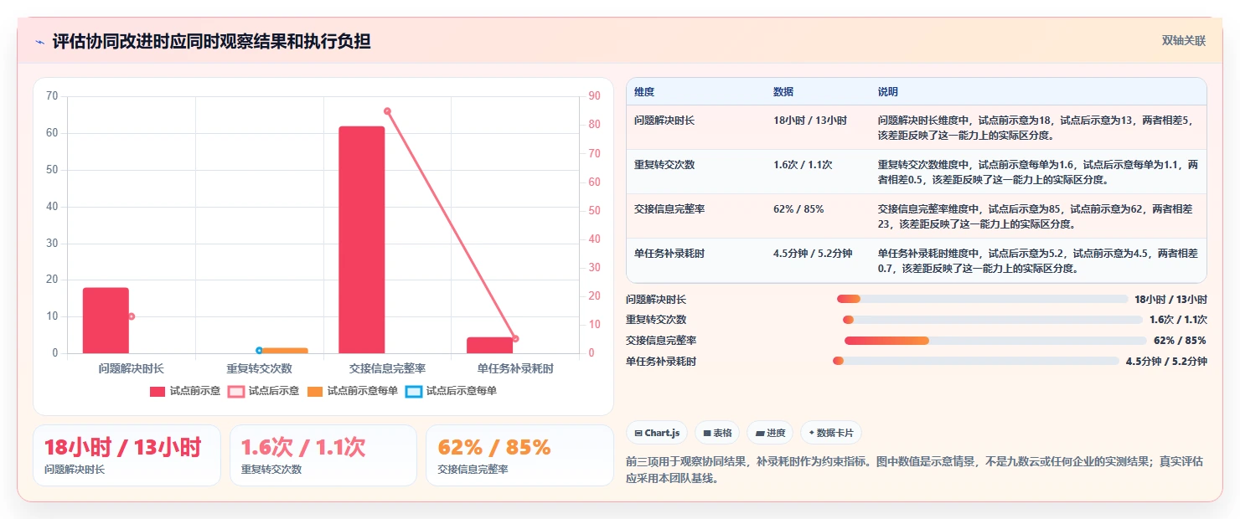Click the 问题解决时长 red bar in chart
Screen dimensions: 1240x519
click(106, 321)
